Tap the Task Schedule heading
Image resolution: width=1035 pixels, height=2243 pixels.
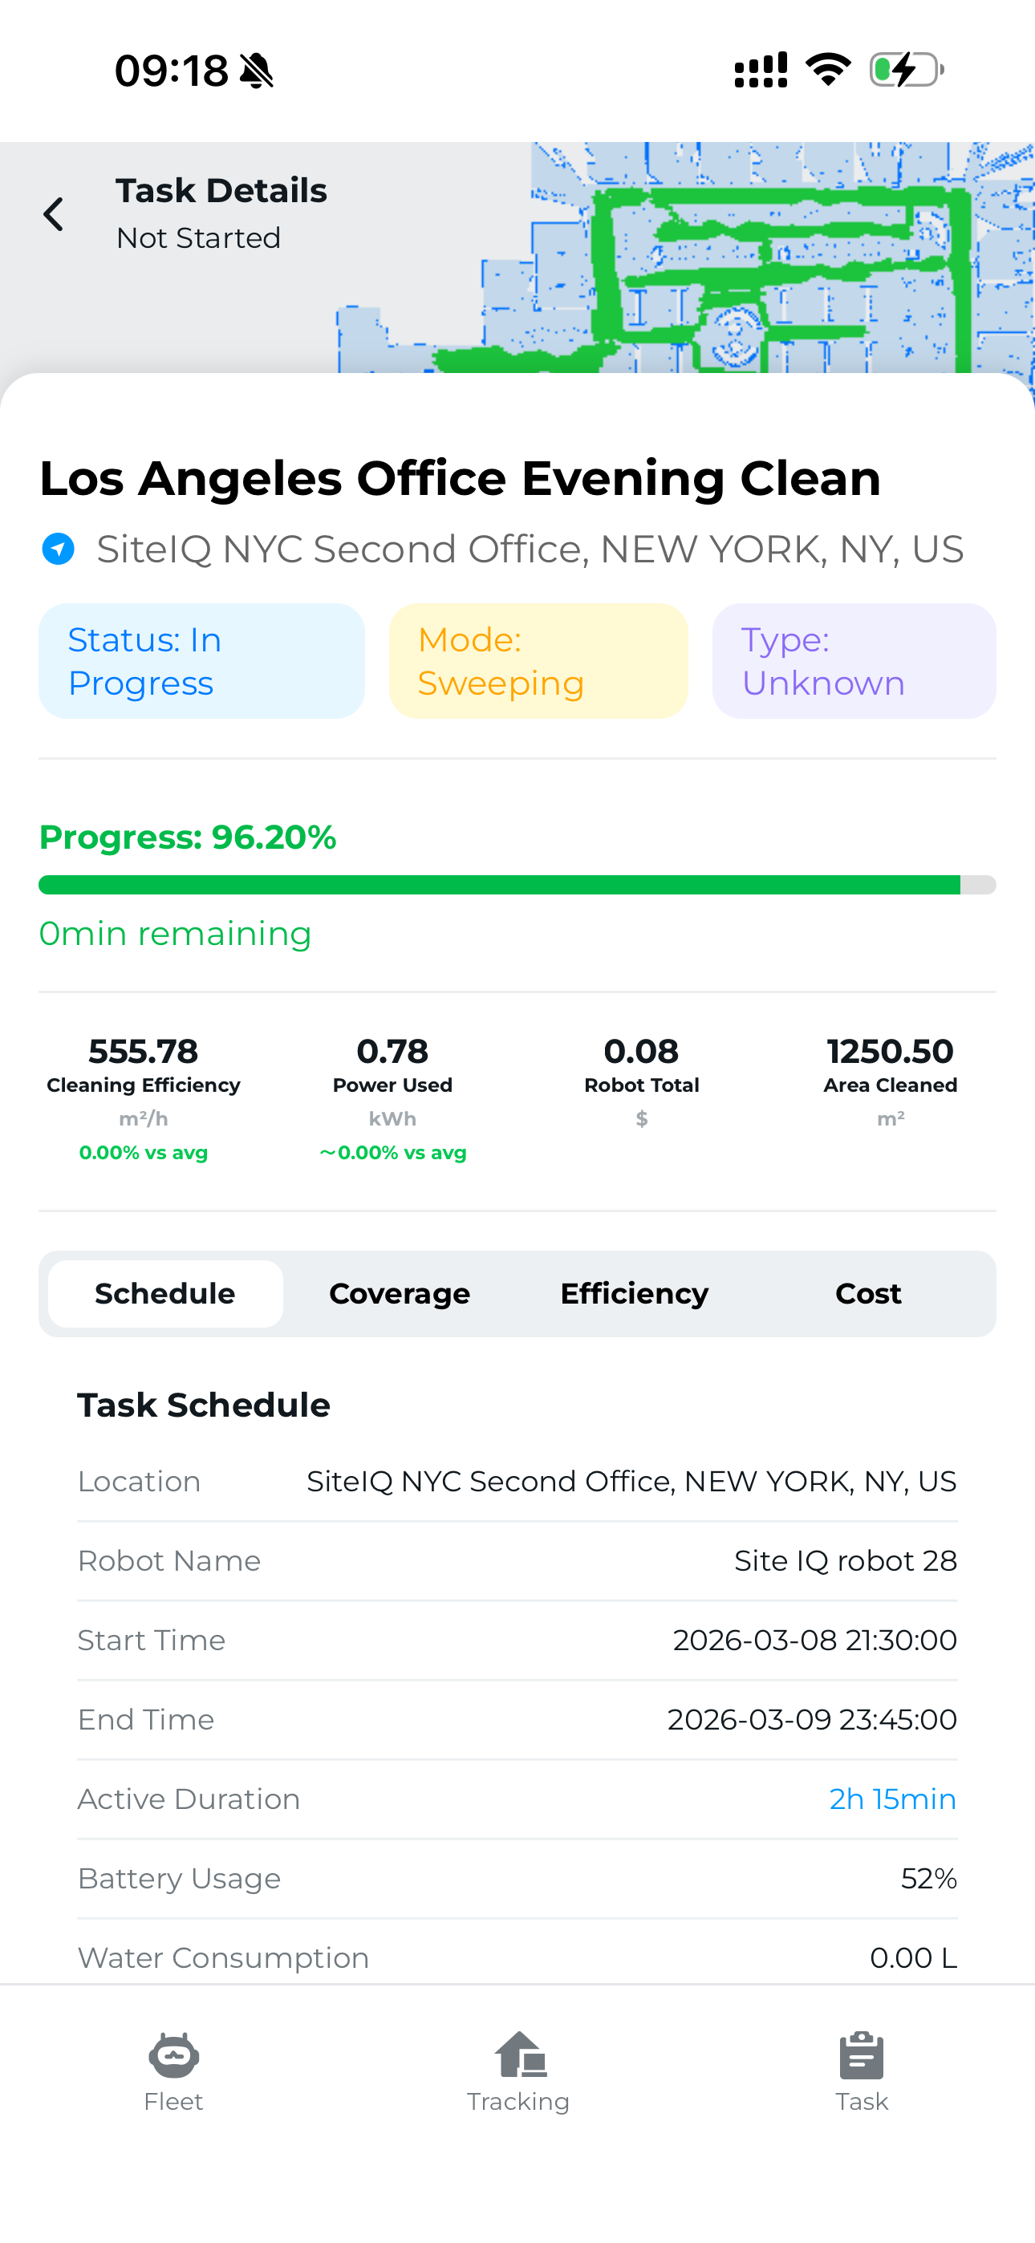coord(204,1405)
